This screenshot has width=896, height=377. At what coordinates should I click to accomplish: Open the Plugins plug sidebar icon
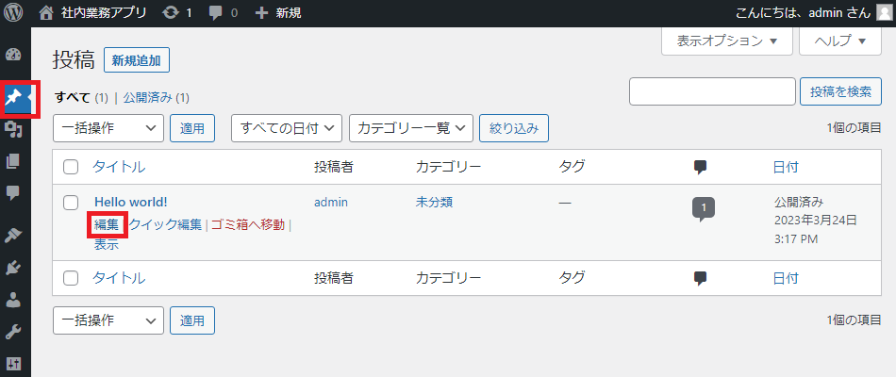click(13, 267)
